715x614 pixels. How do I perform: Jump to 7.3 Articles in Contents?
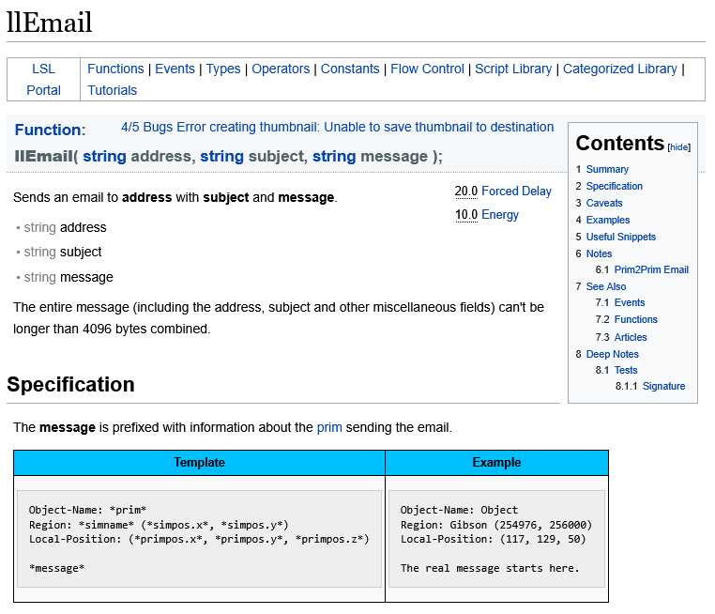631,337
